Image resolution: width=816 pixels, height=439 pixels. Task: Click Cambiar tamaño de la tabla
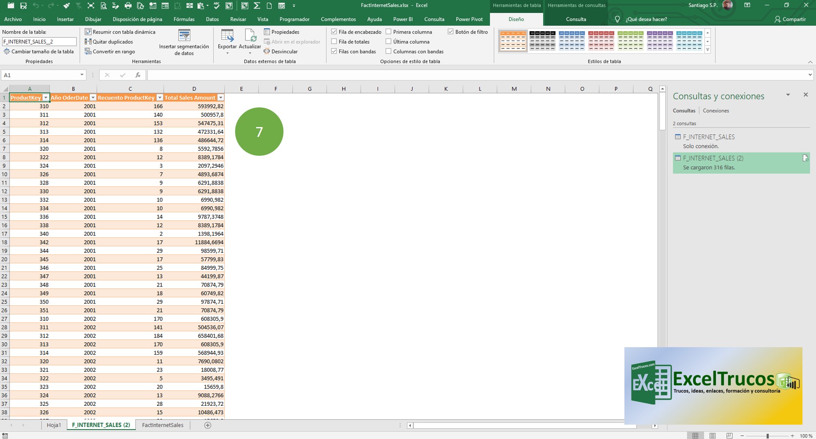[39, 52]
